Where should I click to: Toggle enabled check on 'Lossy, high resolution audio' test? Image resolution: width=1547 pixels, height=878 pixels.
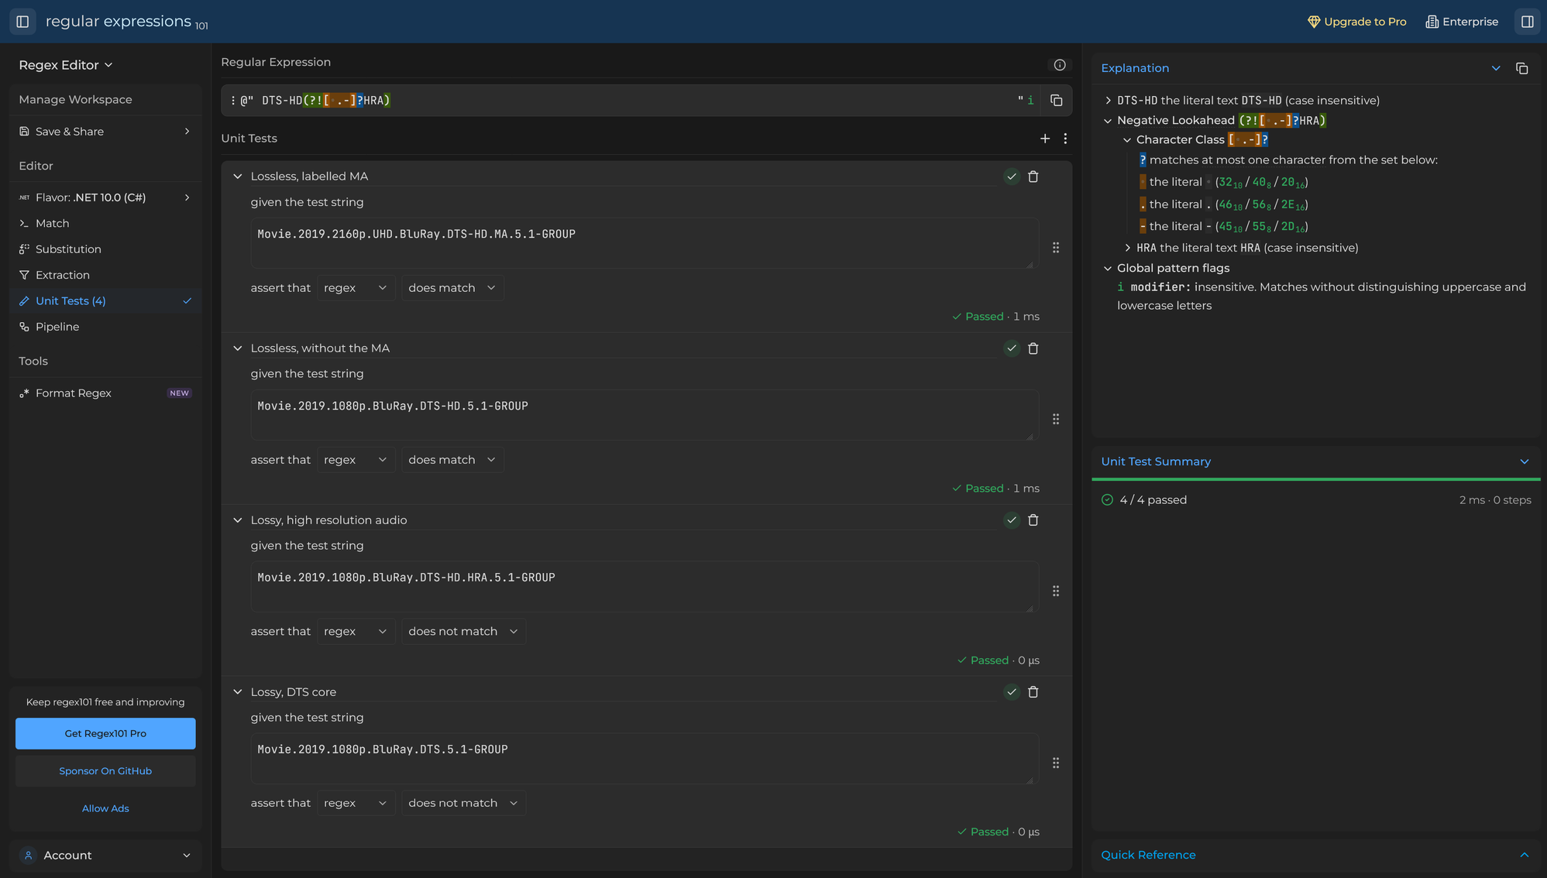(x=1011, y=520)
